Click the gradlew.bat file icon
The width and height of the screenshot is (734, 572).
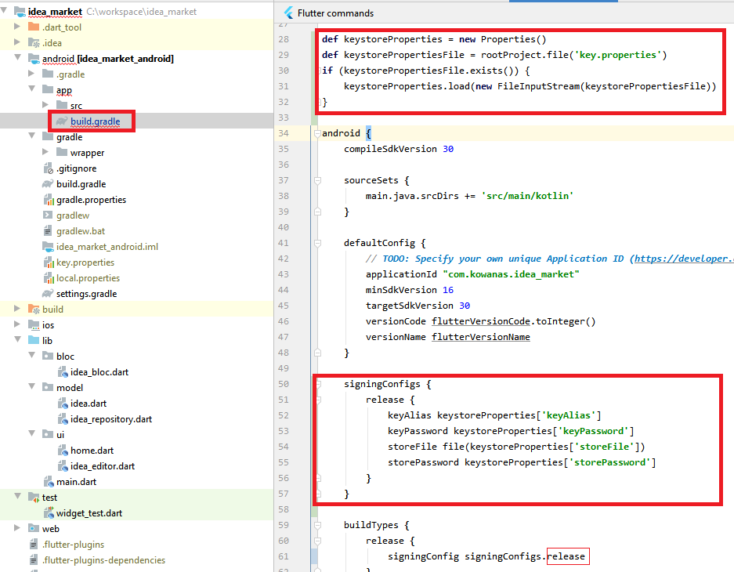[48, 231]
